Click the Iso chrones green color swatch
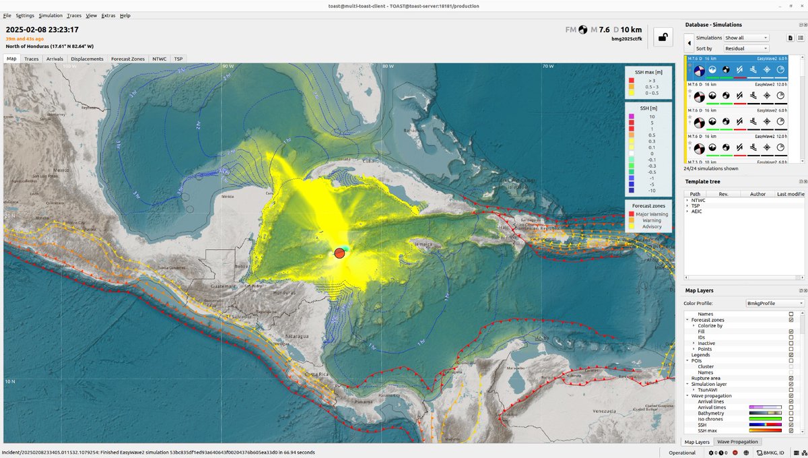This screenshot has height=458, width=808. [x=766, y=419]
